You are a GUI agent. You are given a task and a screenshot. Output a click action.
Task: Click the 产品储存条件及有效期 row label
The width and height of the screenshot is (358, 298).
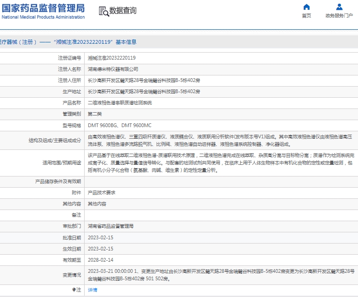point(58,182)
